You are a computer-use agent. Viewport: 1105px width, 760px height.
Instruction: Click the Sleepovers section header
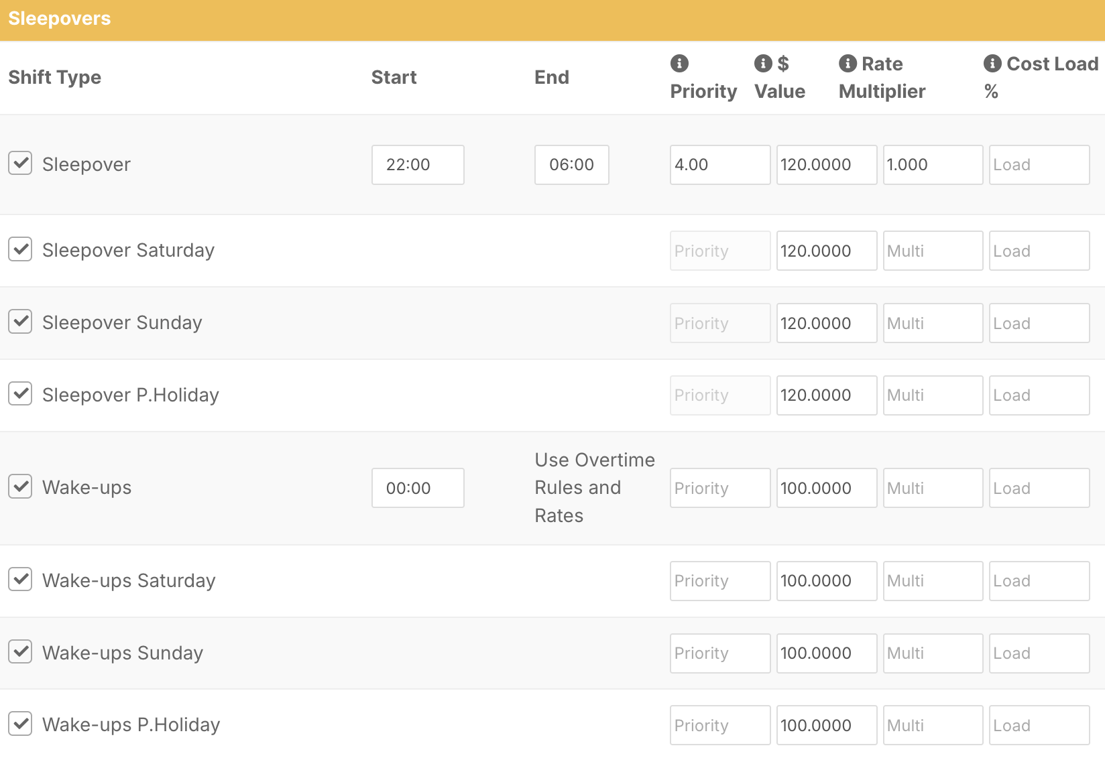pyautogui.click(x=552, y=19)
